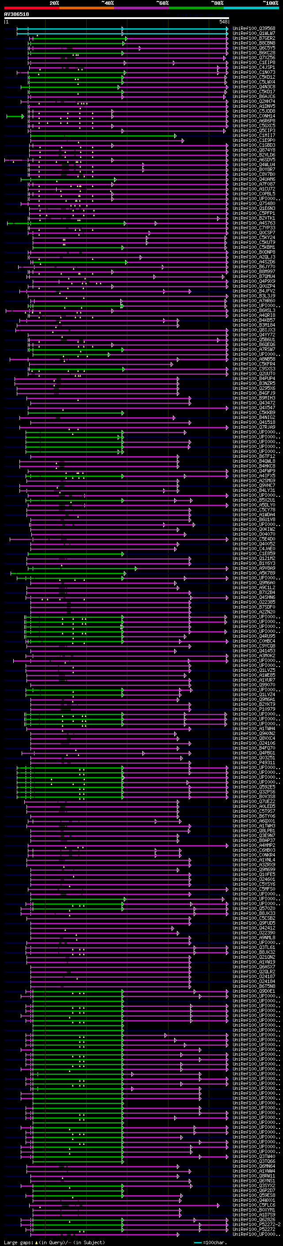Select UniRef100_Q4WLU4 label
283x1246 pixels.
(253, 164)
